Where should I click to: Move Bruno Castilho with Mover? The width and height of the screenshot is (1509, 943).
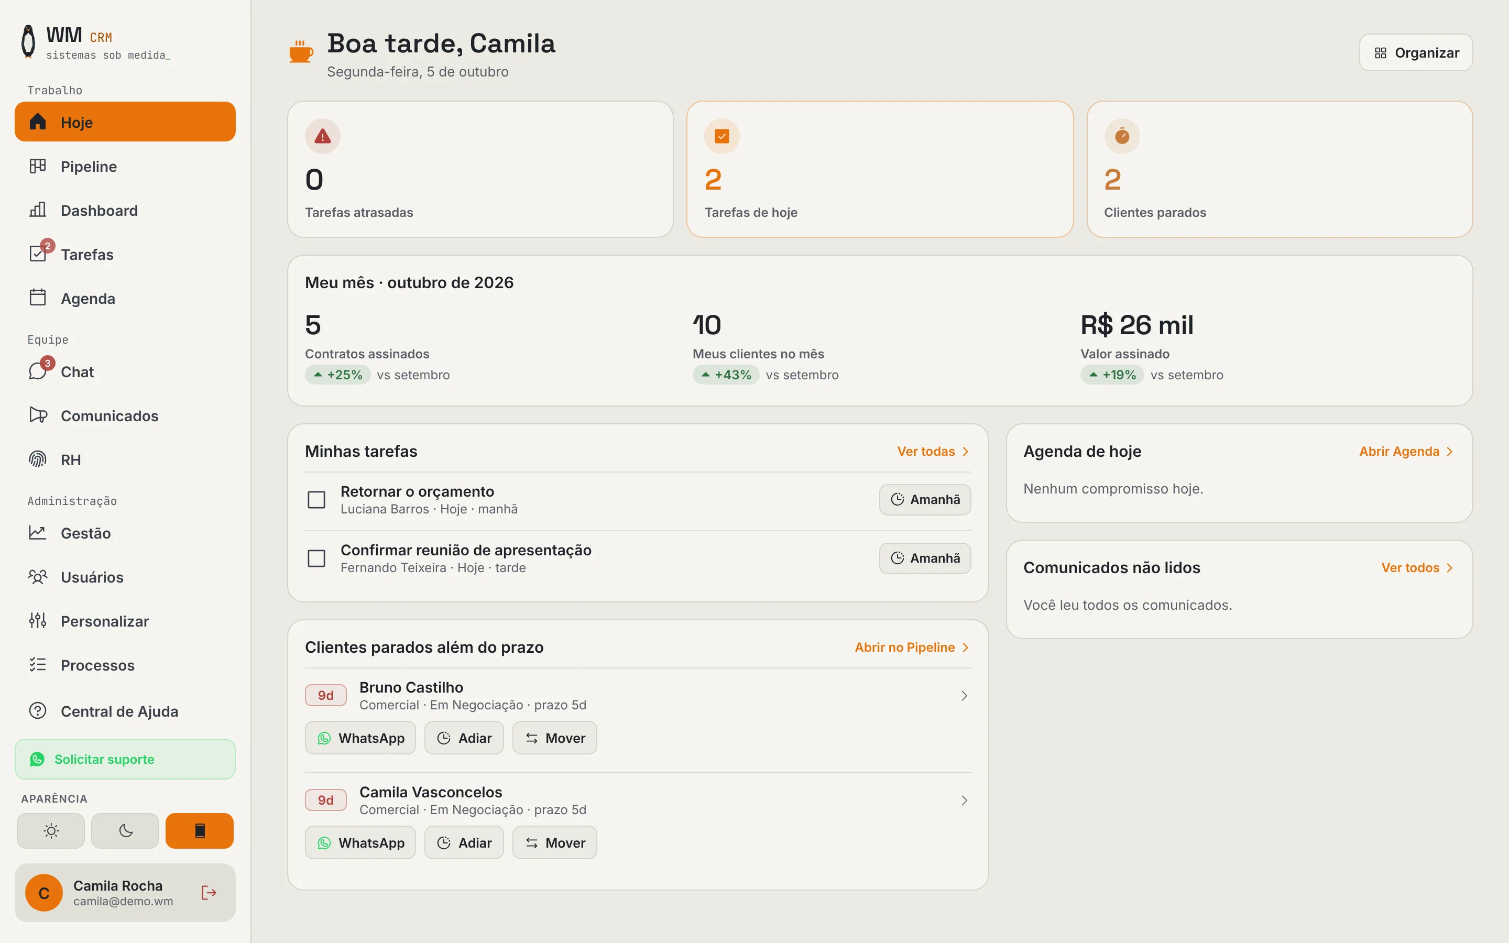click(554, 738)
